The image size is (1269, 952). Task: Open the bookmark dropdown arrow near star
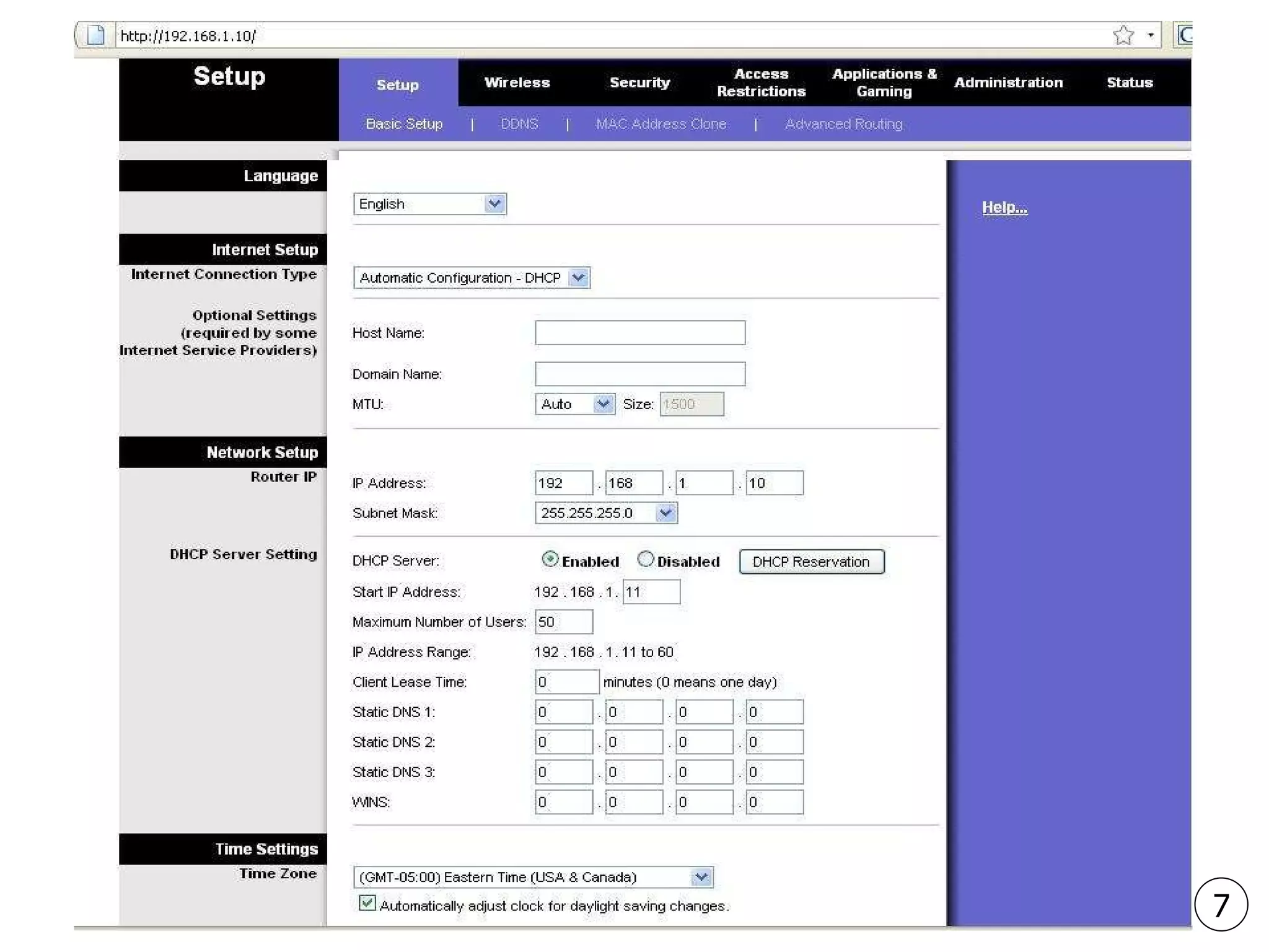(1151, 35)
